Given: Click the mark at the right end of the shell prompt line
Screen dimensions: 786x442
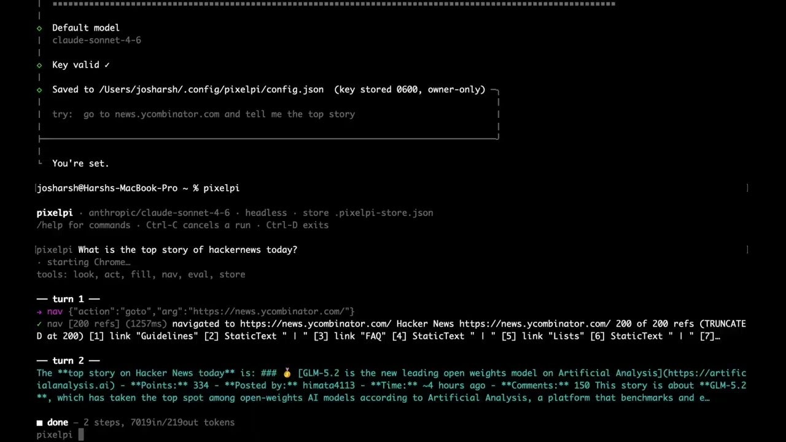Looking at the screenshot, I should pyautogui.click(x=747, y=188).
